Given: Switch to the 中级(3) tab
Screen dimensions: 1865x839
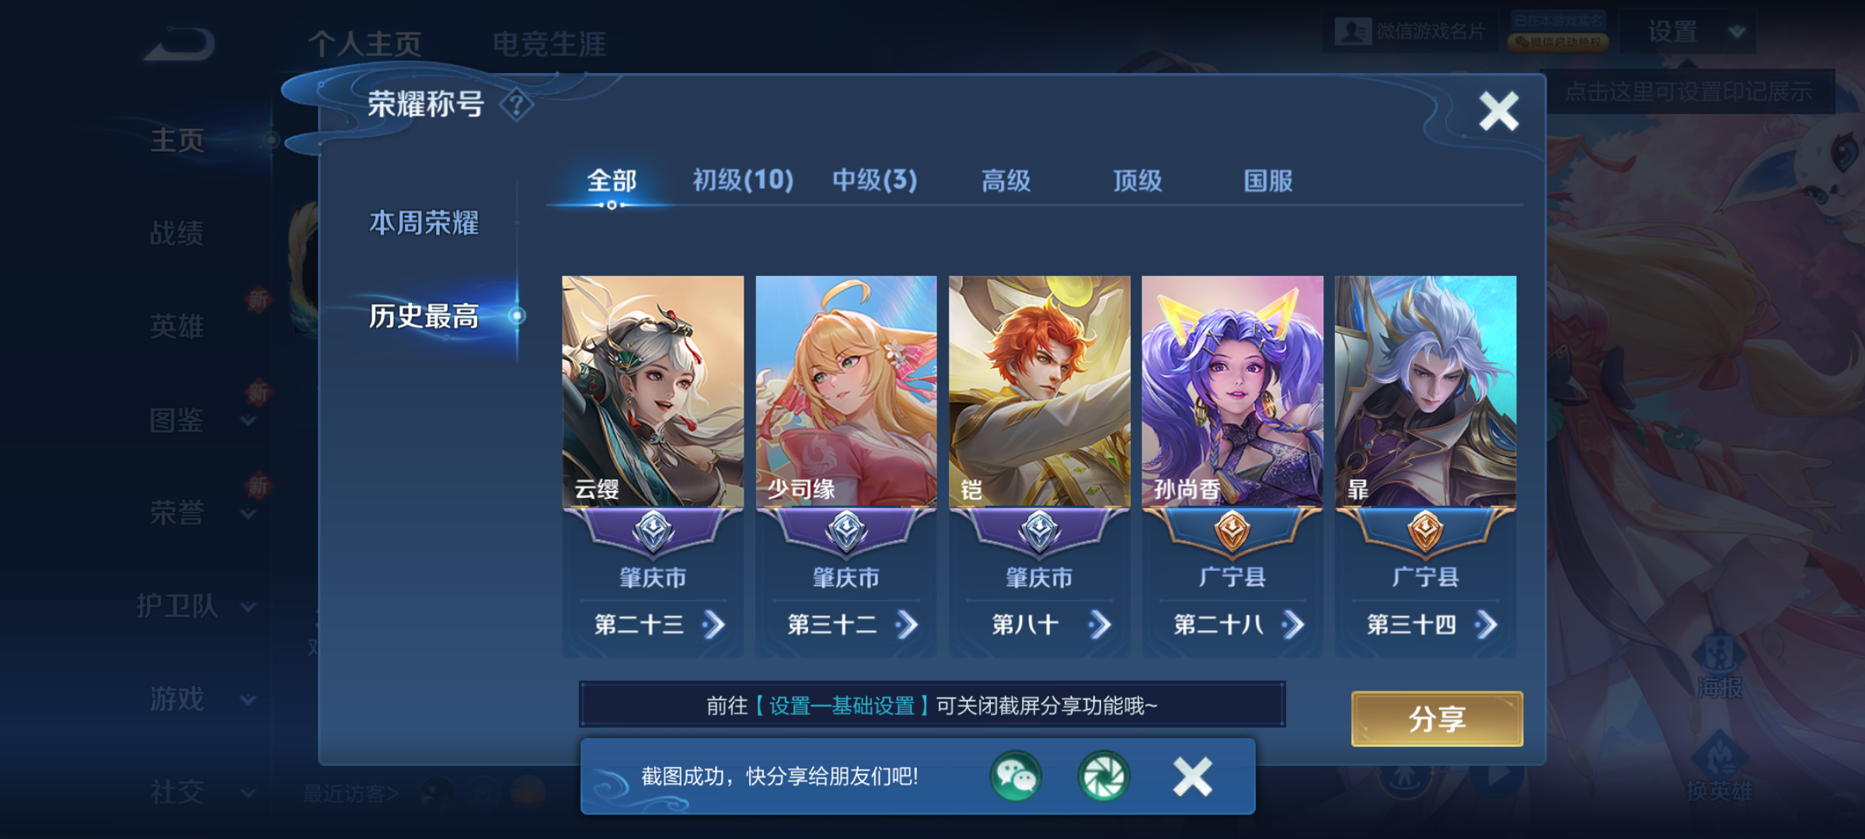Looking at the screenshot, I should 875,181.
